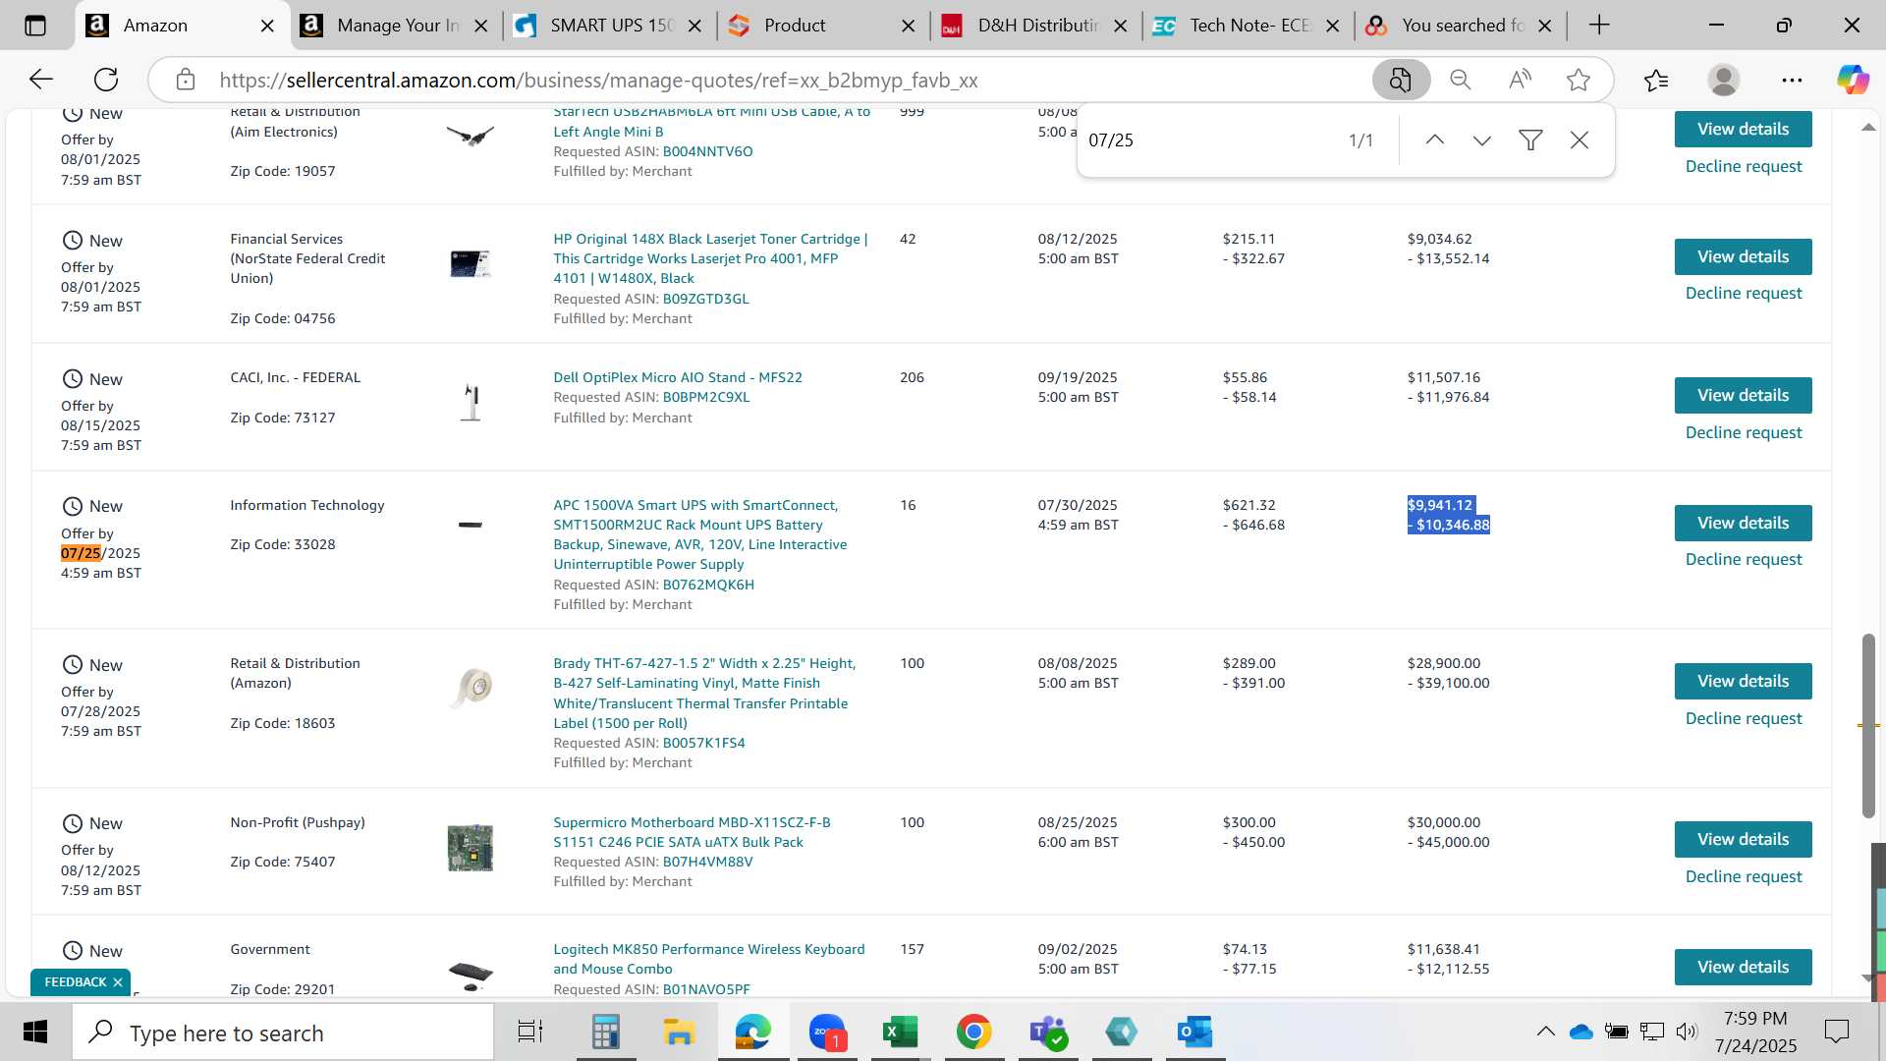
Task: Open Settings and more menu
Action: [x=1792, y=80]
